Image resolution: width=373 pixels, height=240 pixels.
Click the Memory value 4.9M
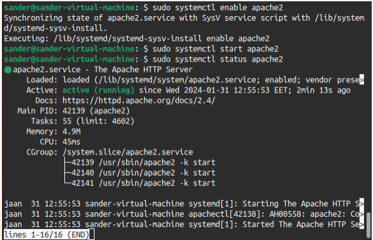pos(71,131)
